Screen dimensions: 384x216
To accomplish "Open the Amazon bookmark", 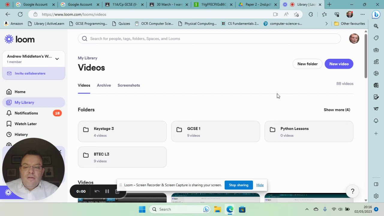I will (x=13, y=24).
